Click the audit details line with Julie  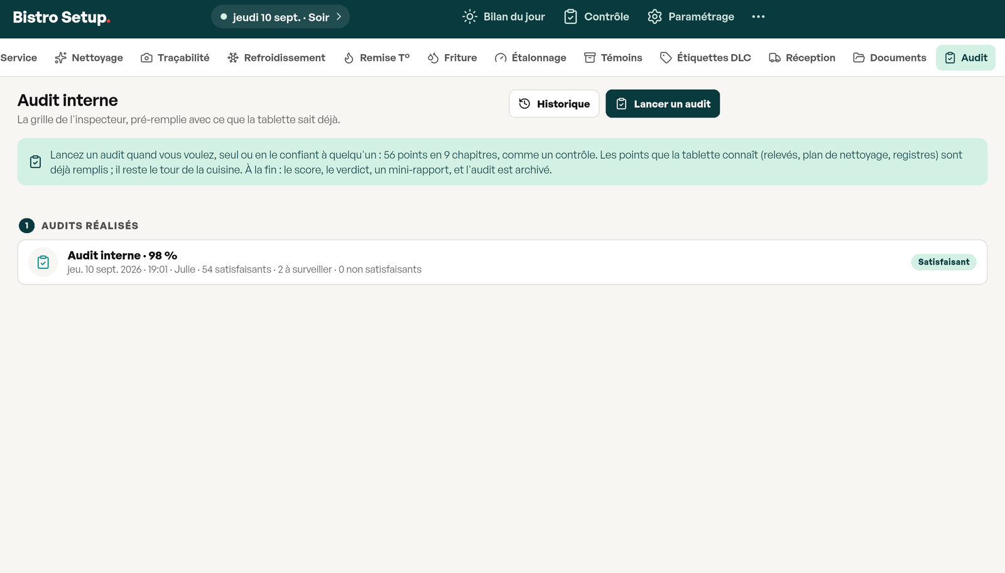click(x=244, y=270)
